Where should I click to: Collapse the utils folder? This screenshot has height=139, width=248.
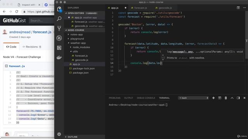tap(71, 51)
